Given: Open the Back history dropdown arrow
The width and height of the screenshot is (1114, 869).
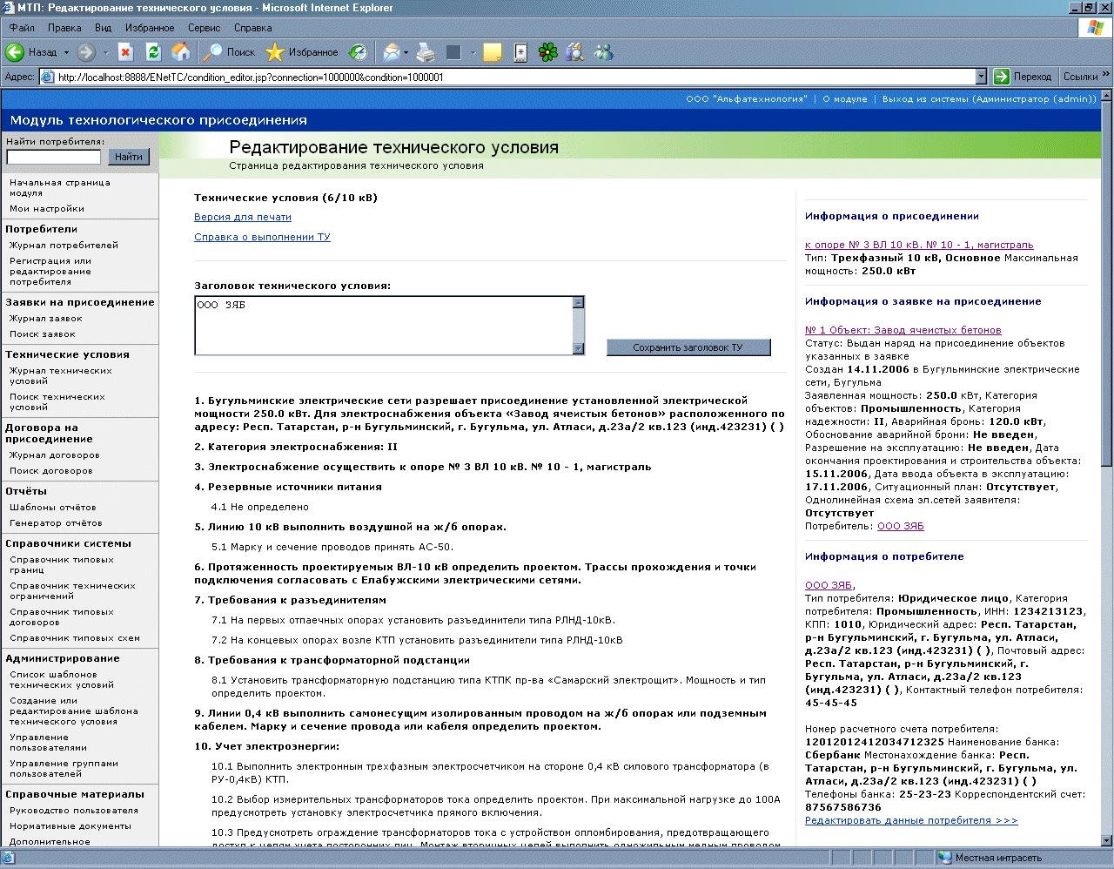Looking at the screenshot, I should tap(65, 52).
